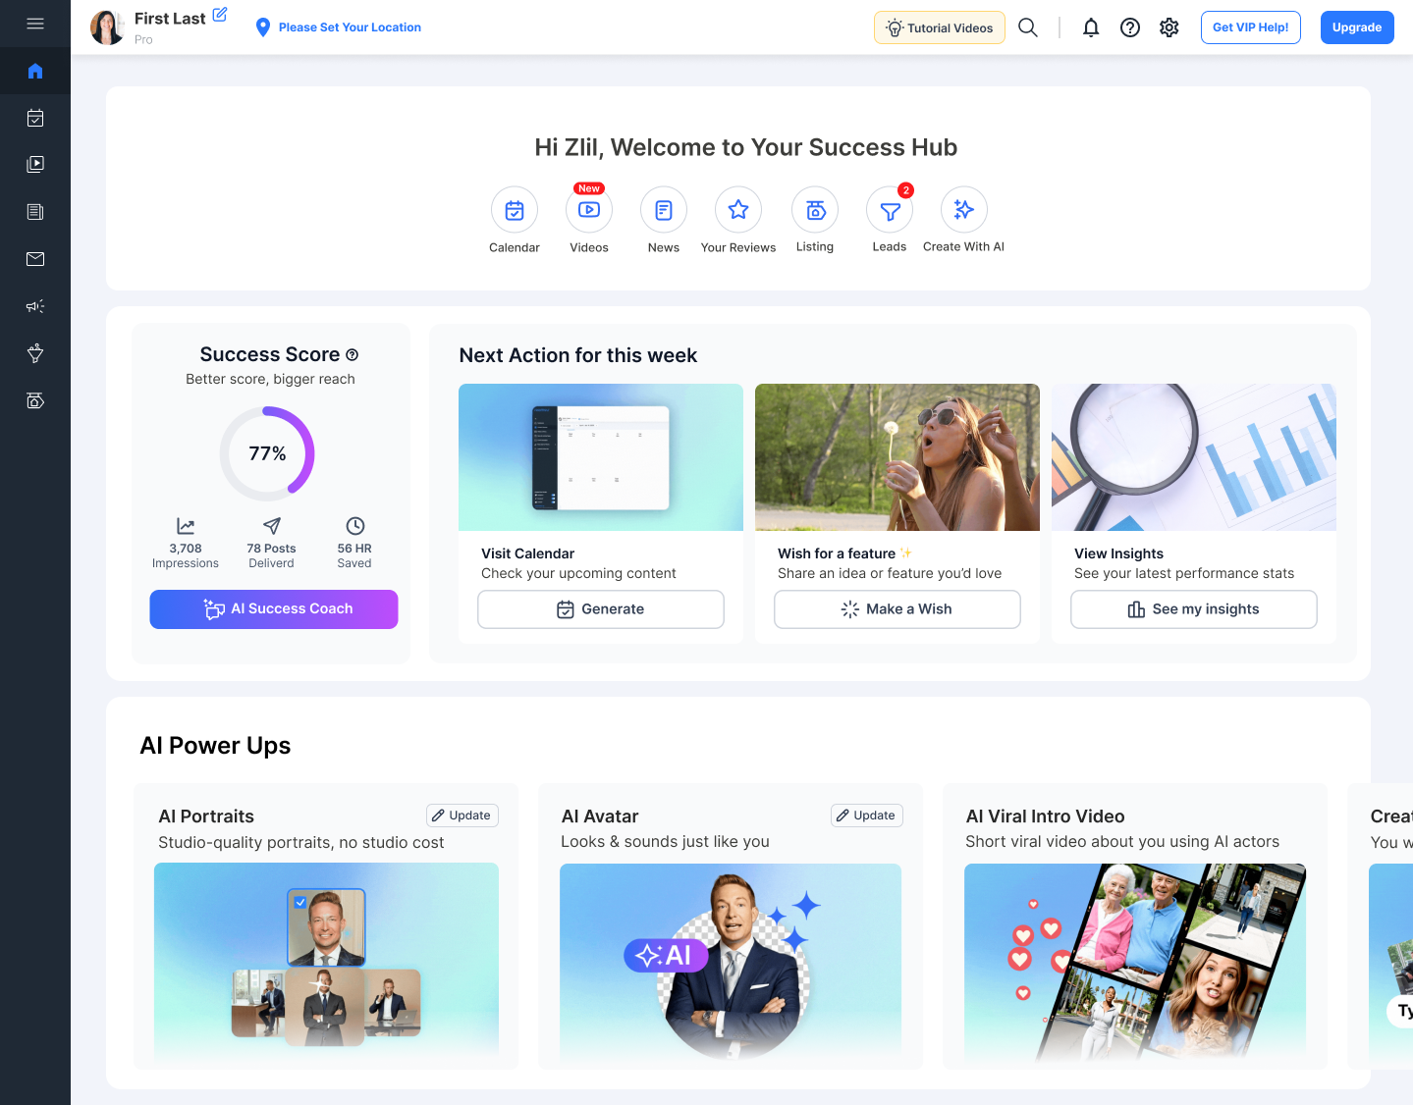
Task: Open the calendar icon in sidebar
Action: (35, 118)
